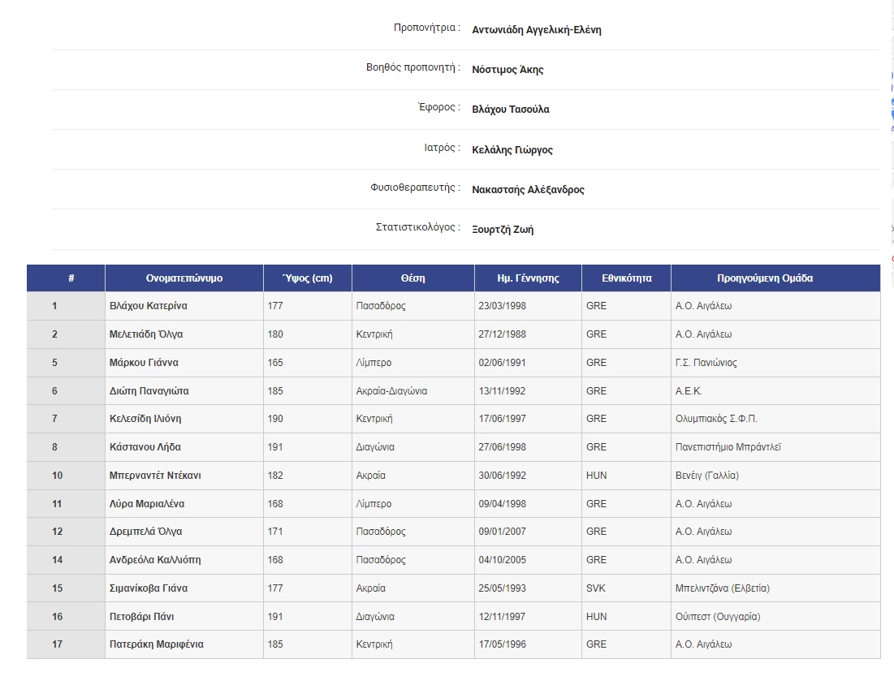Sort players by the Ημ. Γέννησης column
Image resolution: width=894 pixels, height=685 pixels.
coord(527,278)
